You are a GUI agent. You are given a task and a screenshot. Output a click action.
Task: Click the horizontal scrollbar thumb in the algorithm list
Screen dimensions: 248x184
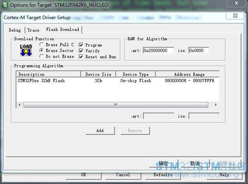116,105
